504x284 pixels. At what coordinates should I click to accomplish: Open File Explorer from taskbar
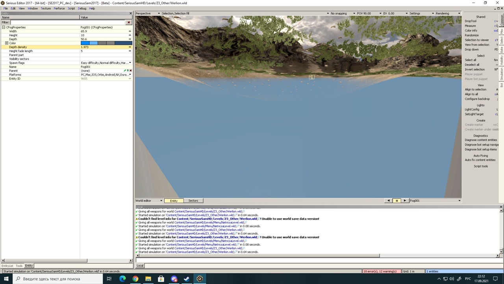(148, 279)
